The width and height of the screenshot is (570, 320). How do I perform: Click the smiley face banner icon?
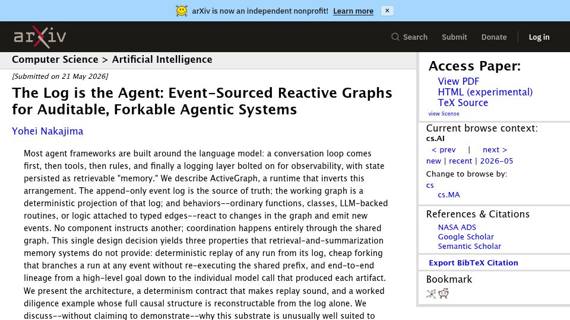tap(182, 11)
